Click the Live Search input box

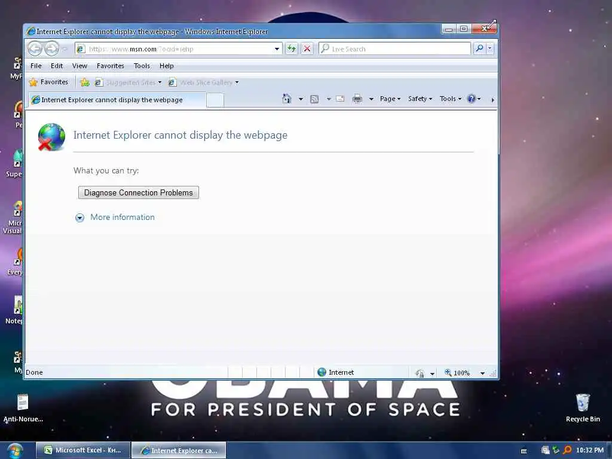point(395,49)
